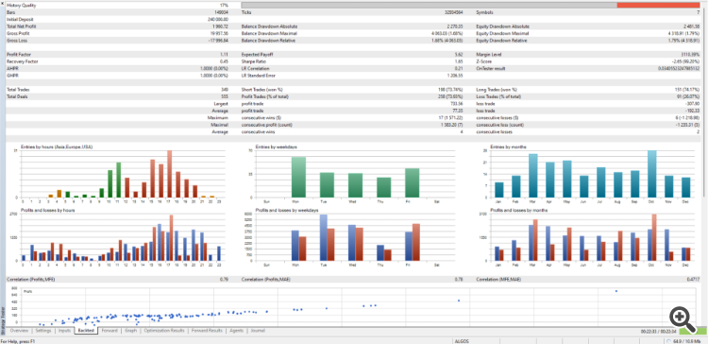
Task: Open the Graph tab
Action: 130,331
